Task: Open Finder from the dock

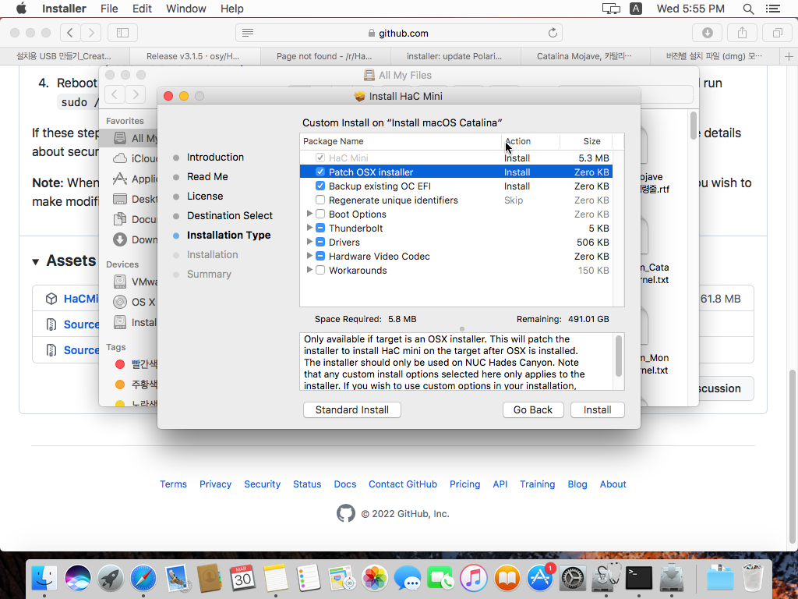Action: (x=44, y=578)
